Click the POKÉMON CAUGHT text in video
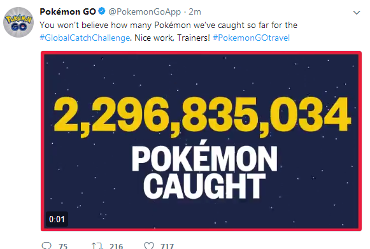 204,173
